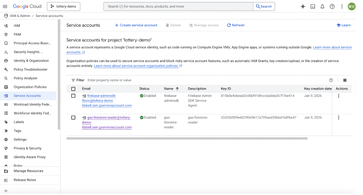
Task: Collapse the sidebar with the bottom arrow
Action: click(6, 191)
